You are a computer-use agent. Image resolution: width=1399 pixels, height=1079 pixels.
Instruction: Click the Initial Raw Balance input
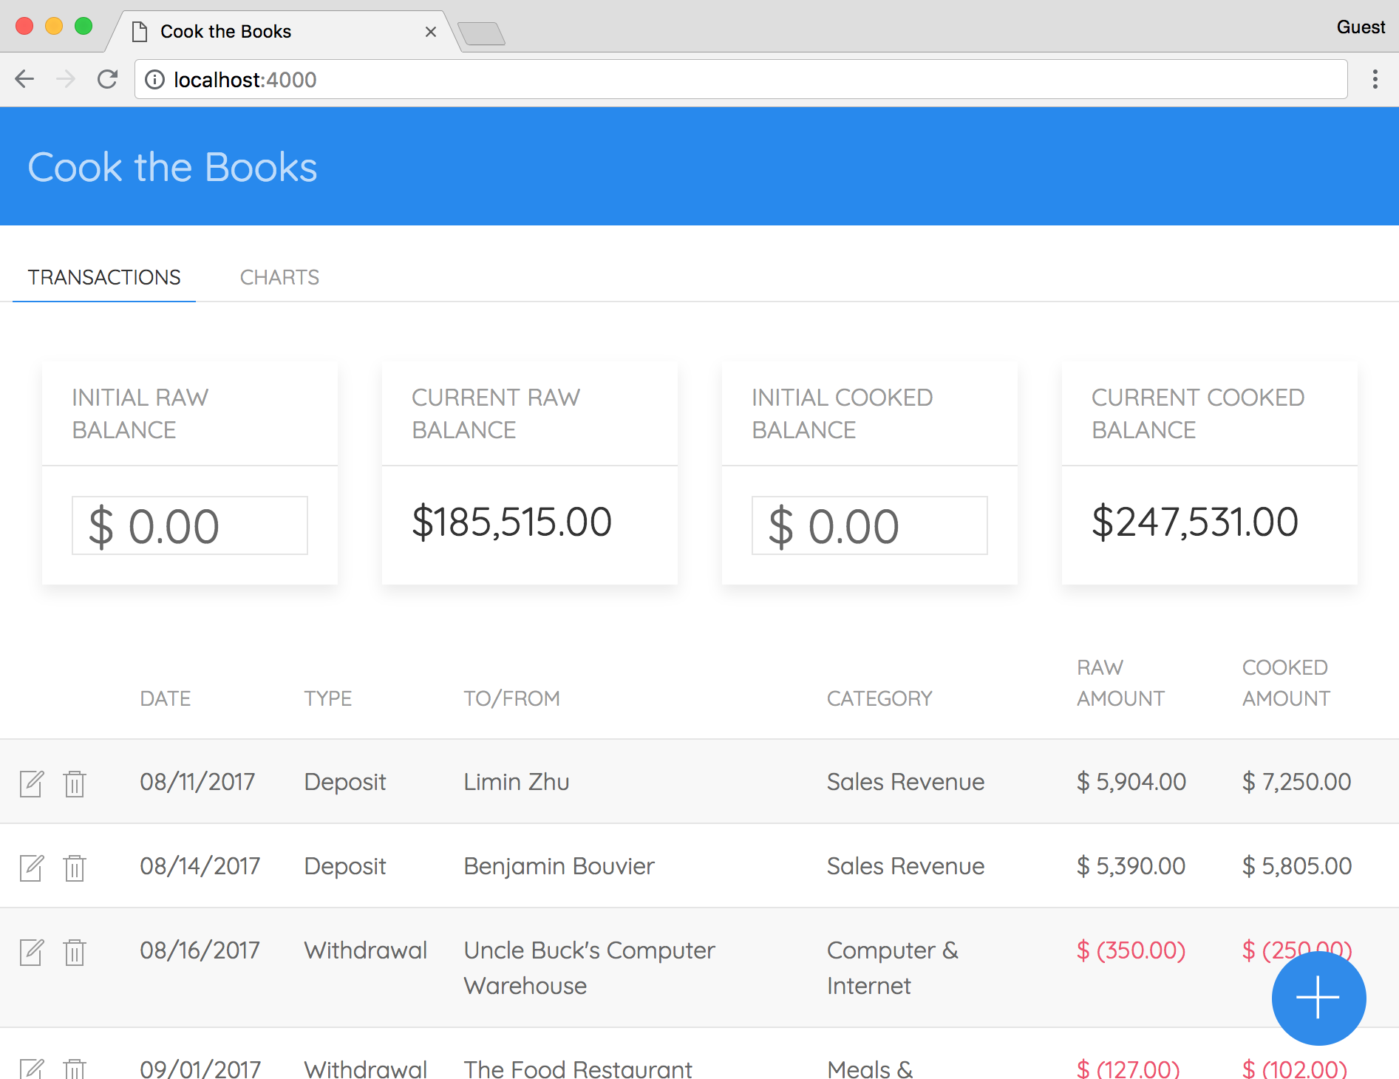pyautogui.click(x=190, y=525)
